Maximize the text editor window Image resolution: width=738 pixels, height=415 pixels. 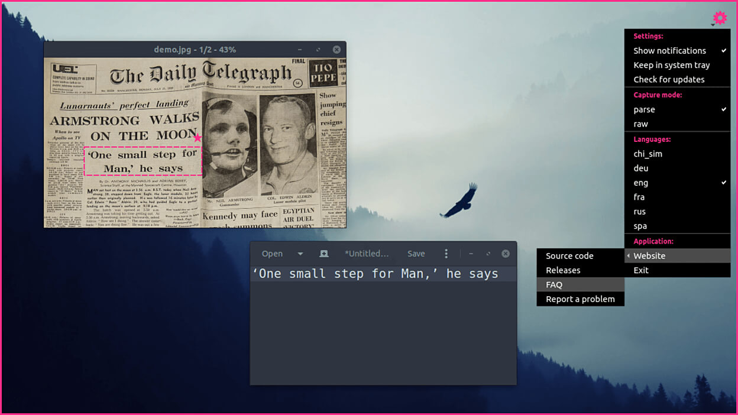pyautogui.click(x=488, y=254)
